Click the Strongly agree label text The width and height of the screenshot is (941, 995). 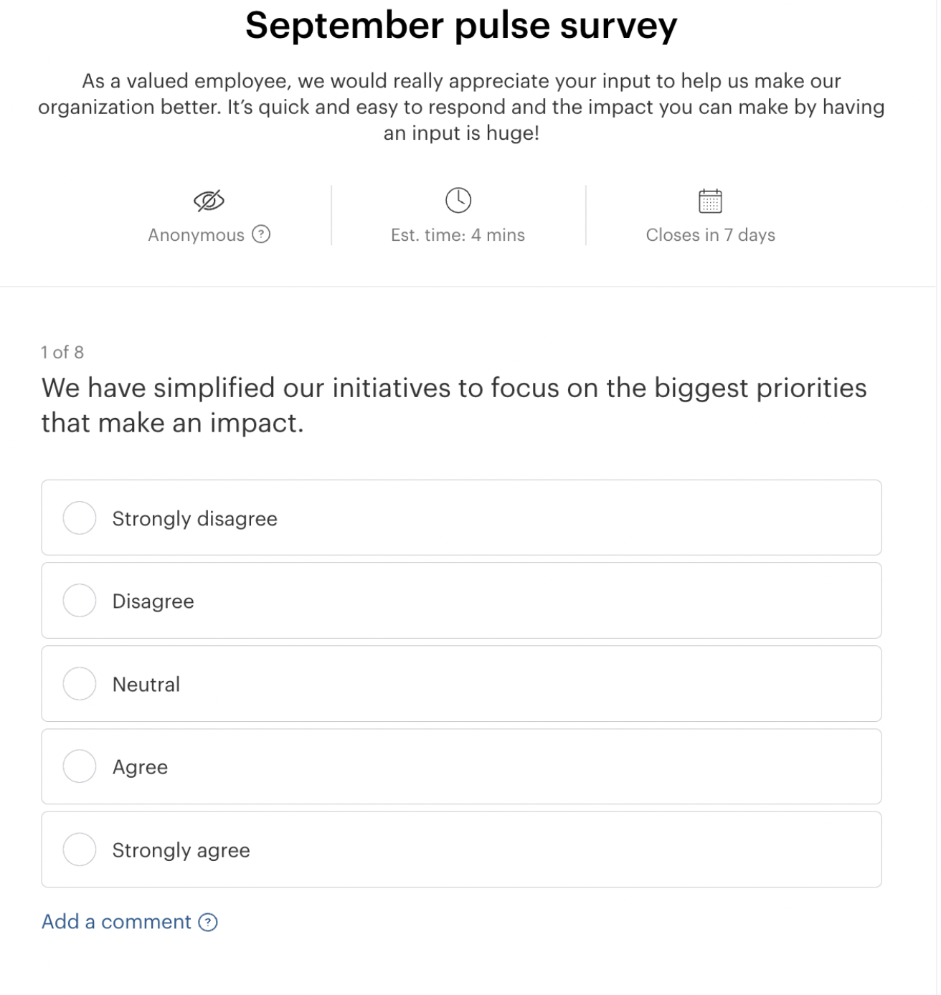coord(181,850)
